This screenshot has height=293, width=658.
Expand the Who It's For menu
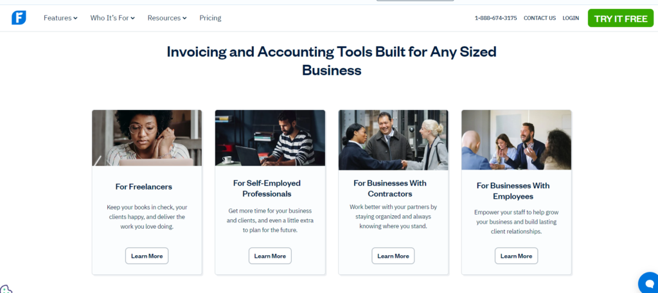pyautogui.click(x=112, y=18)
